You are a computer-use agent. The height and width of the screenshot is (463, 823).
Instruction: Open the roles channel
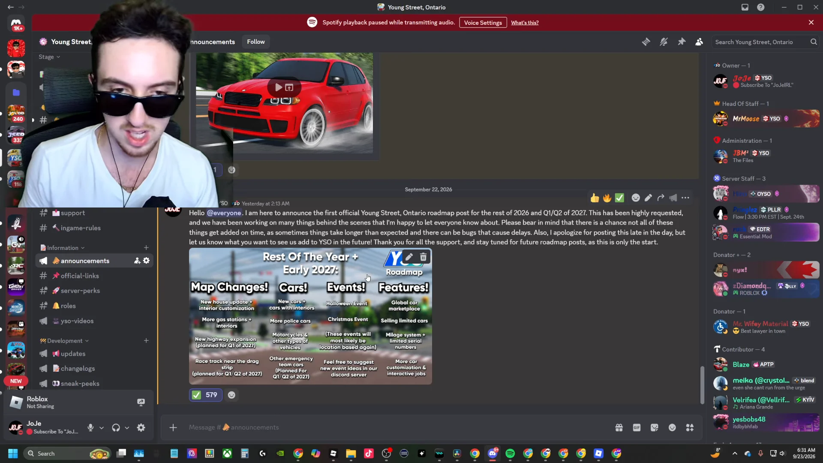pyautogui.click(x=94, y=306)
